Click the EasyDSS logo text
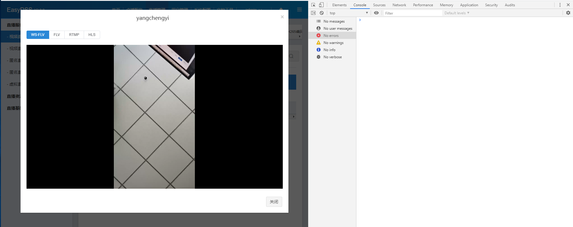 (x=19, y=10)
